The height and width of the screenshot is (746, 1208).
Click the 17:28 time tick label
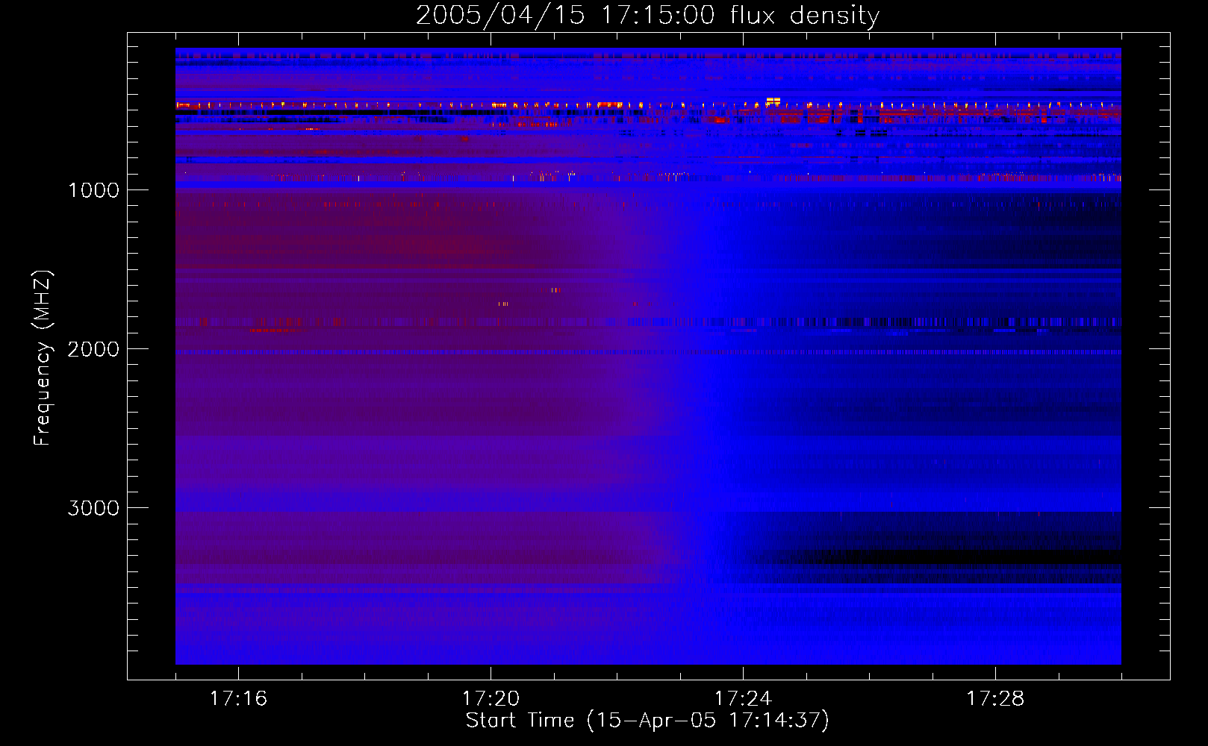995,698
